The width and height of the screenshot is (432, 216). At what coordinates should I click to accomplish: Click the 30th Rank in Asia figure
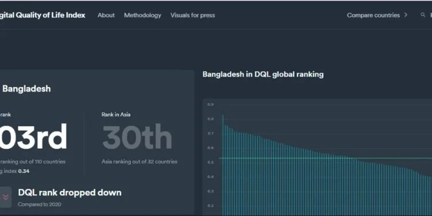click(x=137, y=137)
